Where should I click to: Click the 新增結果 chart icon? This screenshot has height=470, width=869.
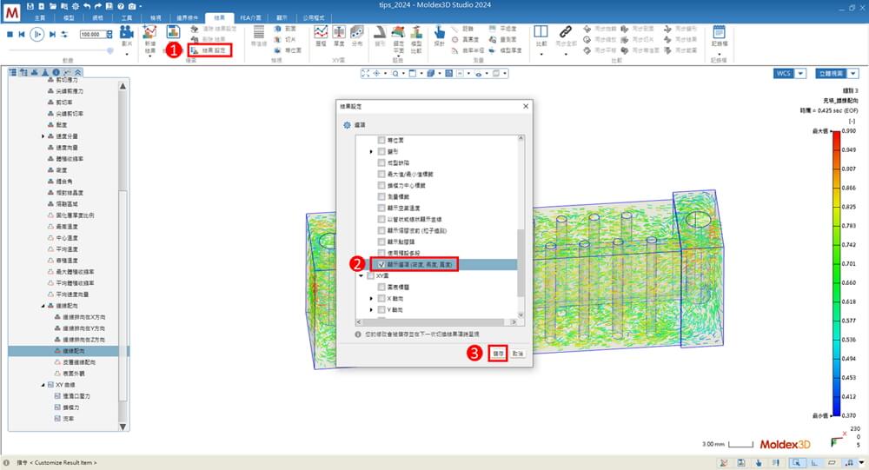point(149,33)
